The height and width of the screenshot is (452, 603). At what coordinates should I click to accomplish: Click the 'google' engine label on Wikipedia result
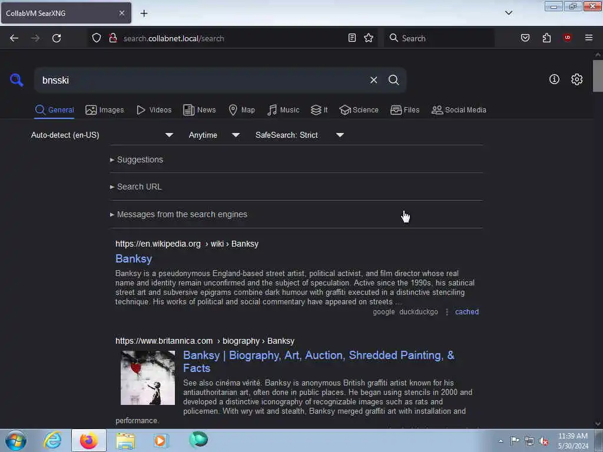click(x=384, y=312)
